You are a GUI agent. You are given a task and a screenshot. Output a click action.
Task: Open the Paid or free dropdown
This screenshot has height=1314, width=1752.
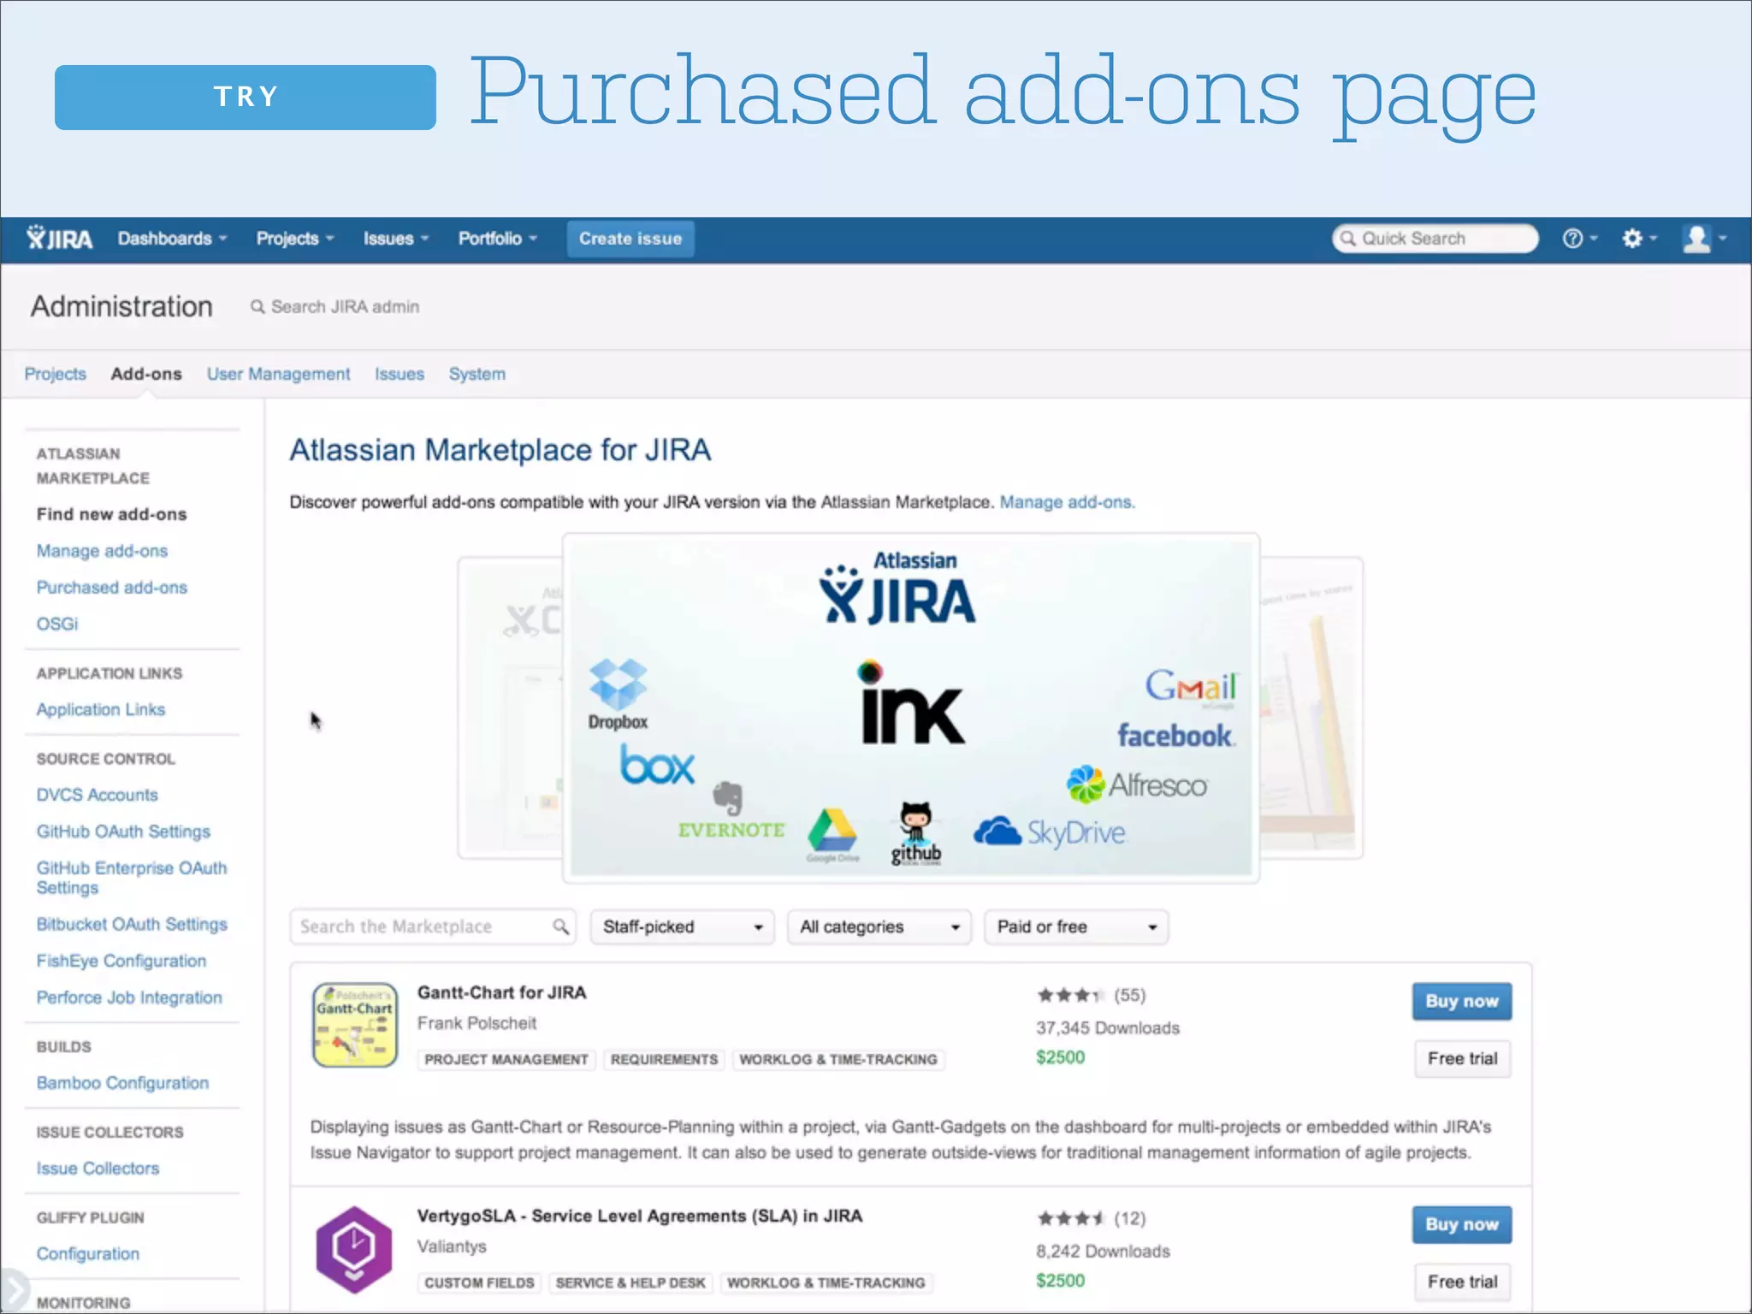pos(1075,926)
